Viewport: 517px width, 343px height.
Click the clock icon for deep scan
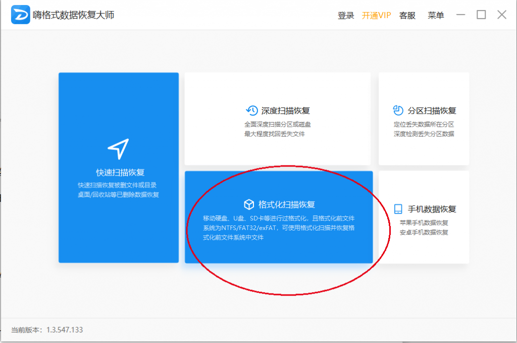pos(252,110)
